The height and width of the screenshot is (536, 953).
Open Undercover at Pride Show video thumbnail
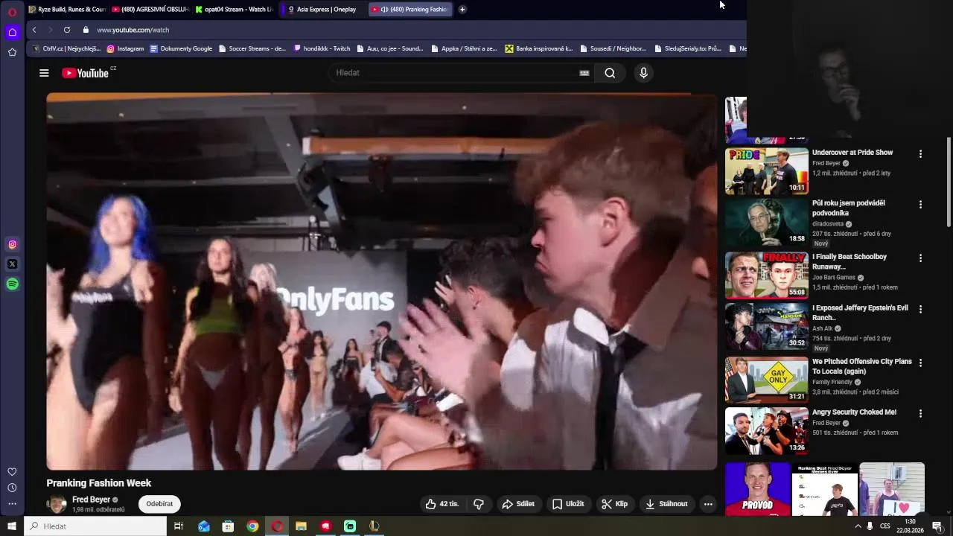pyautogui.click(x=766, y=171)
